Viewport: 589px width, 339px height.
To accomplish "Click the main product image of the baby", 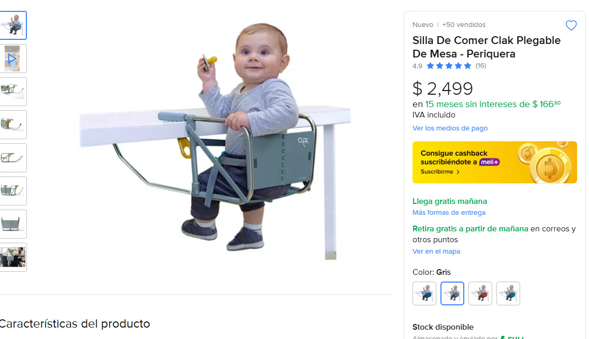I will pyautogui.click(x=215, y=142).
